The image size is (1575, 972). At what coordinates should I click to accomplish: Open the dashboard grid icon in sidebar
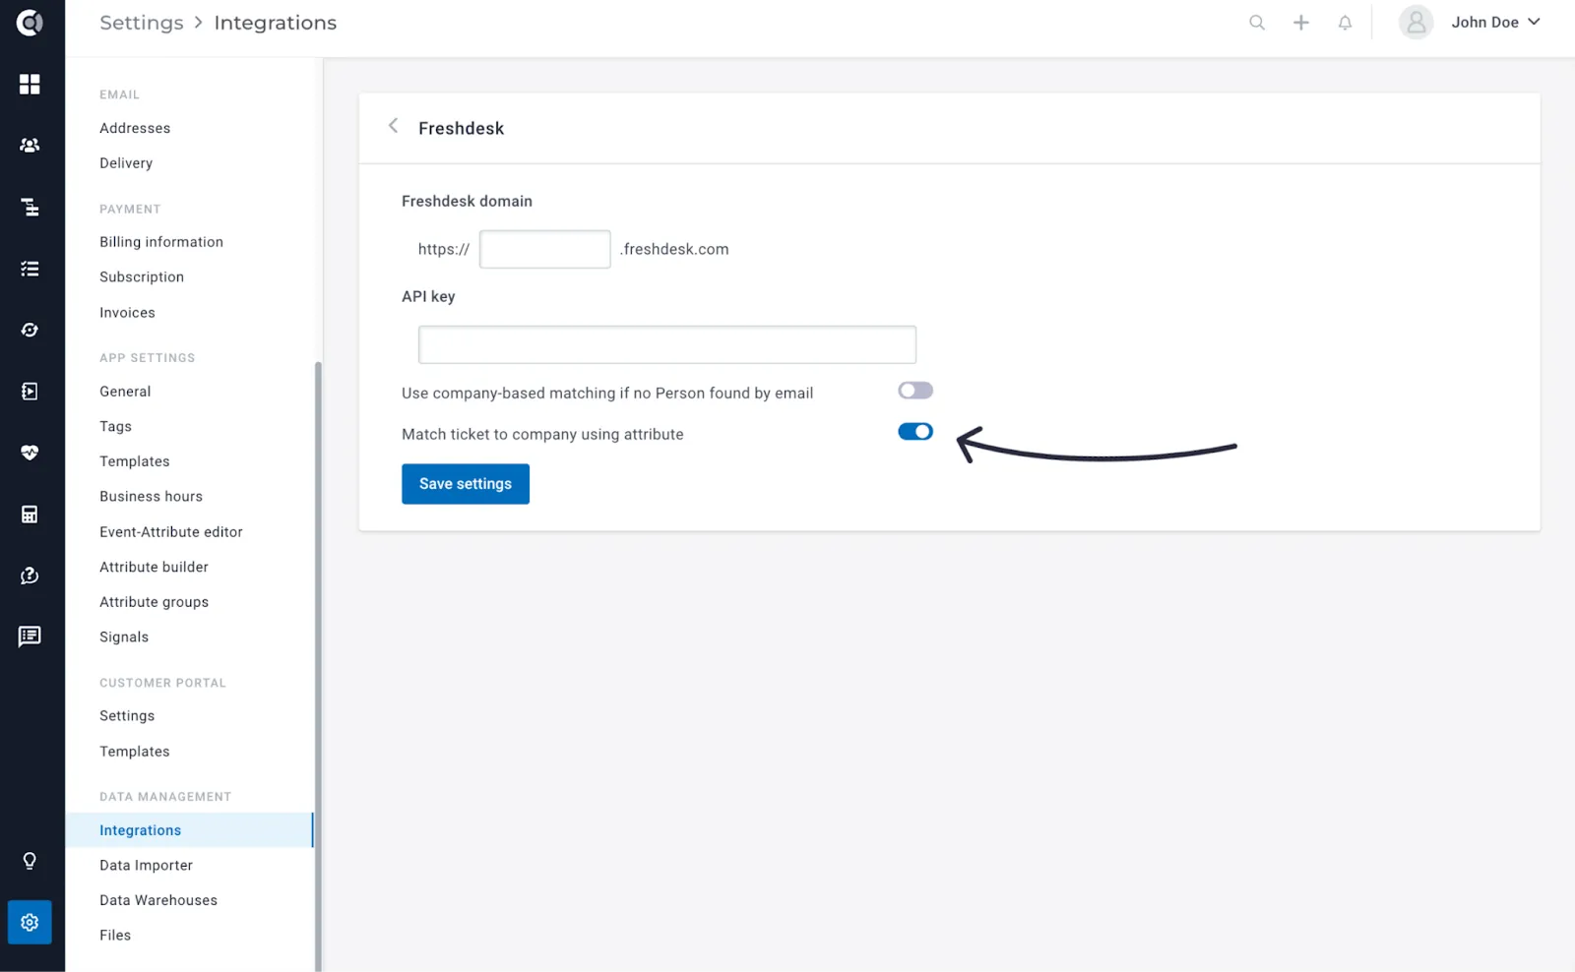(30, 85)
